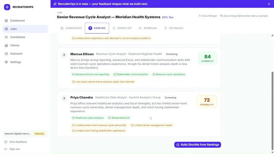Click the Velocity plan badge

39,133
